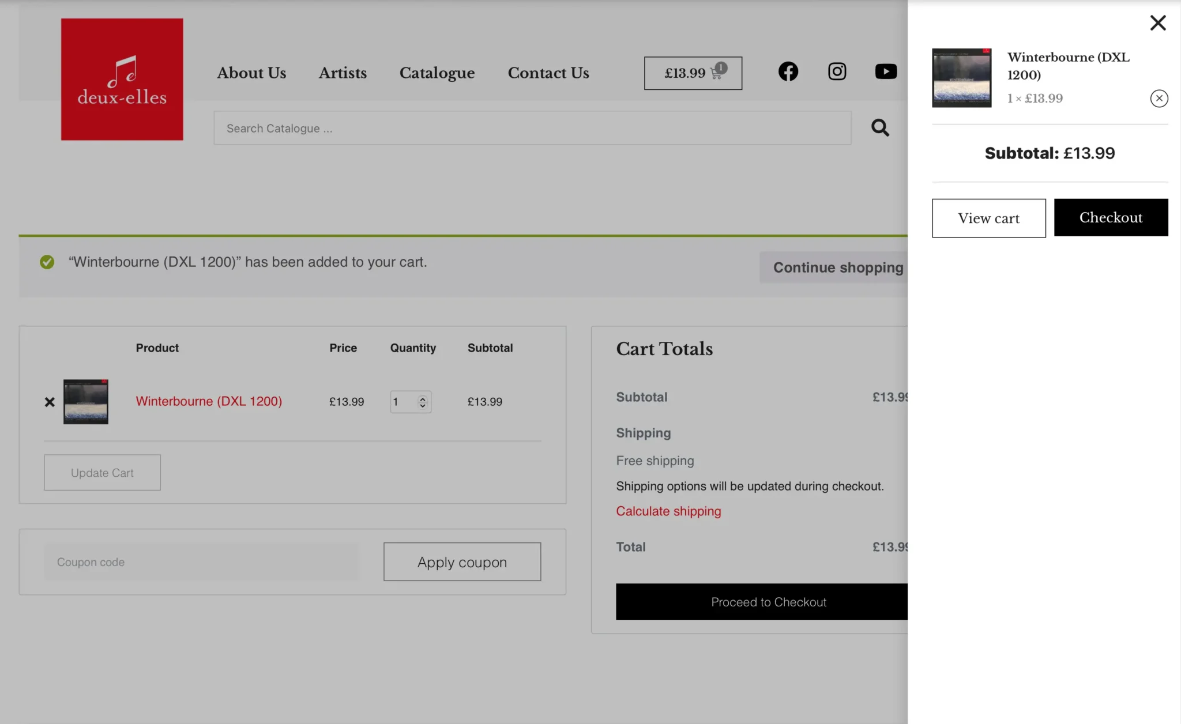Screen dimensions: 1181x724
Task: Open the About Us menu
Action: (x=251, y=73)
